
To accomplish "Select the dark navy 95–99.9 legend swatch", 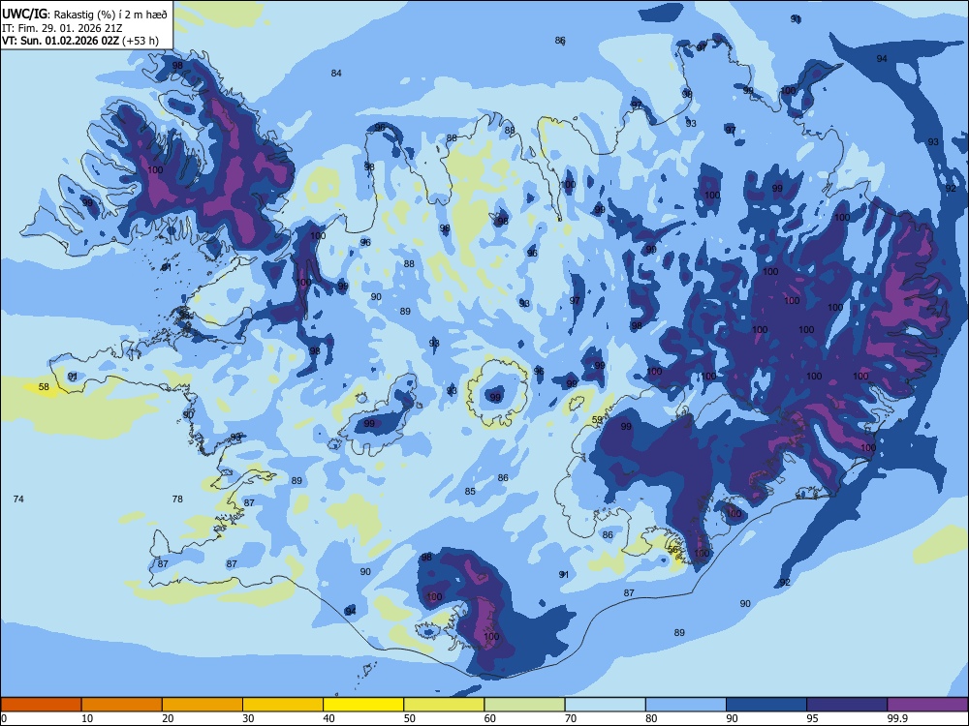I will point(847,705).
